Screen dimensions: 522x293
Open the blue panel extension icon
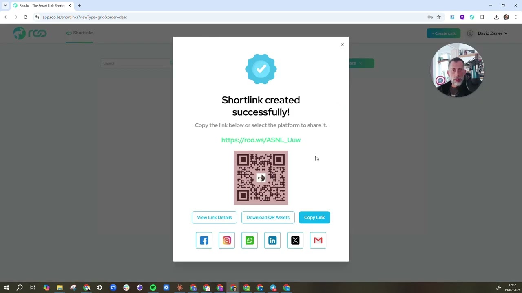[452, 17]
